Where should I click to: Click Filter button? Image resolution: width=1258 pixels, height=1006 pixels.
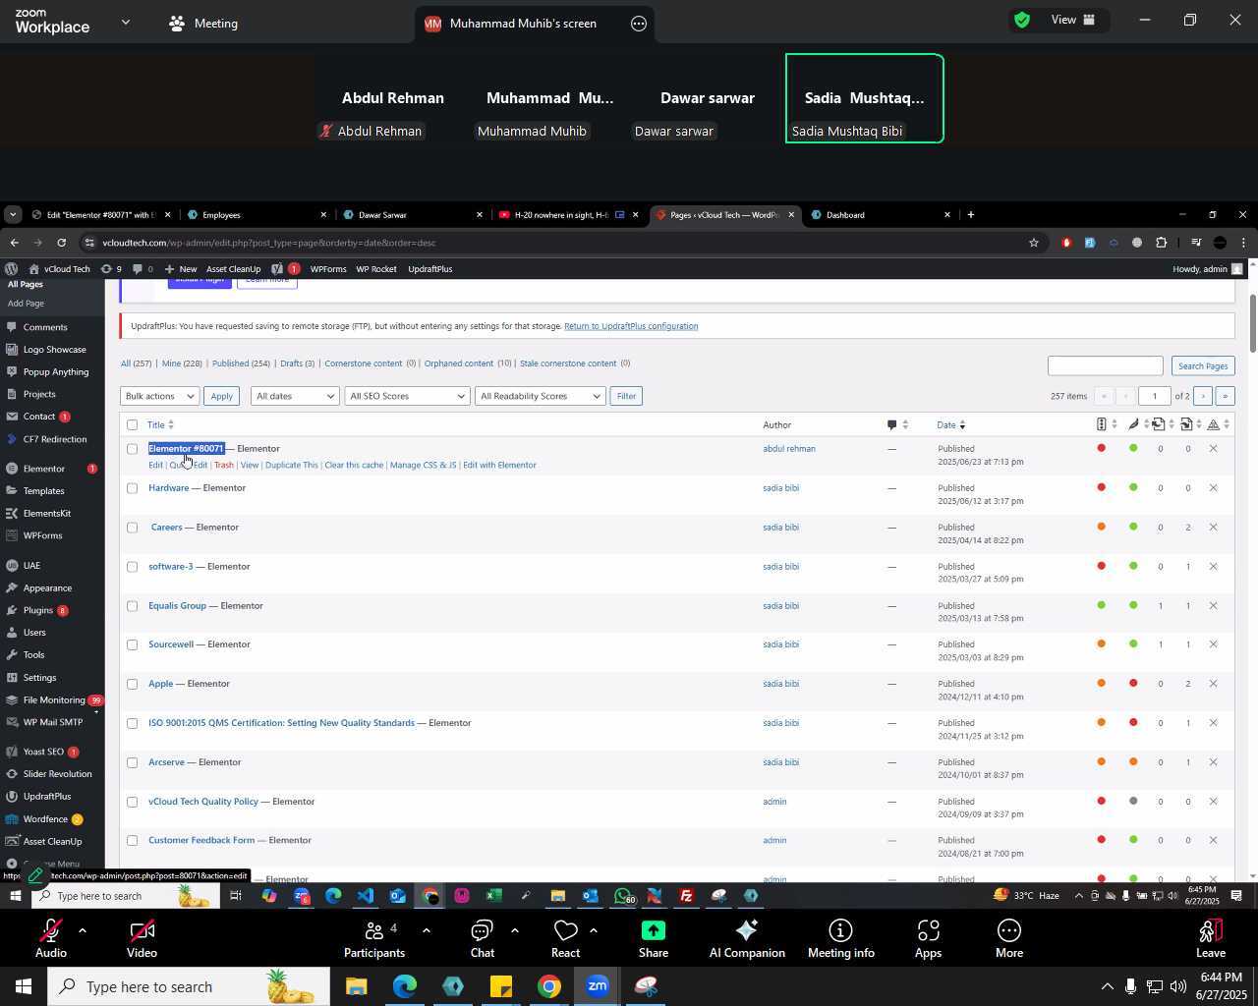click(626, 396)
